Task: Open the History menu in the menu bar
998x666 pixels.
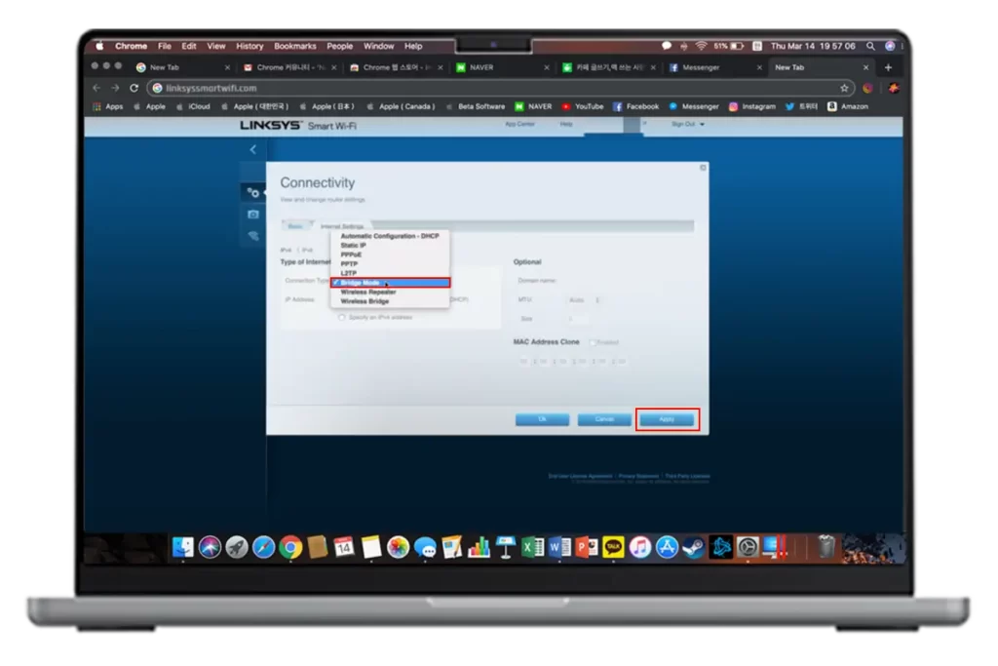Action: tap(249, 46)
